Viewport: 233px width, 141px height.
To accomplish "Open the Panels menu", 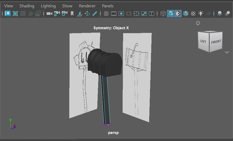I will click(x=108, y=6).
